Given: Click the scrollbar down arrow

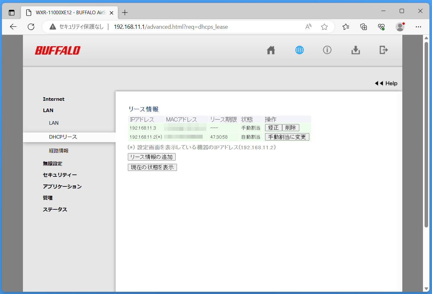Looking at the screenshot, I should pyautogui.click(x=426, y=289).
